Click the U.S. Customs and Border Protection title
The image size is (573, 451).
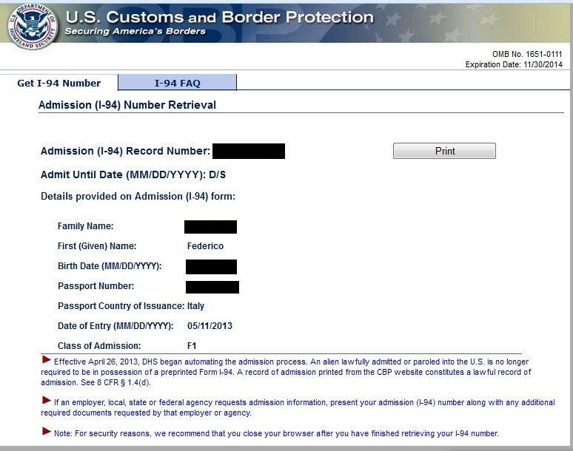[x=220, y=17]
